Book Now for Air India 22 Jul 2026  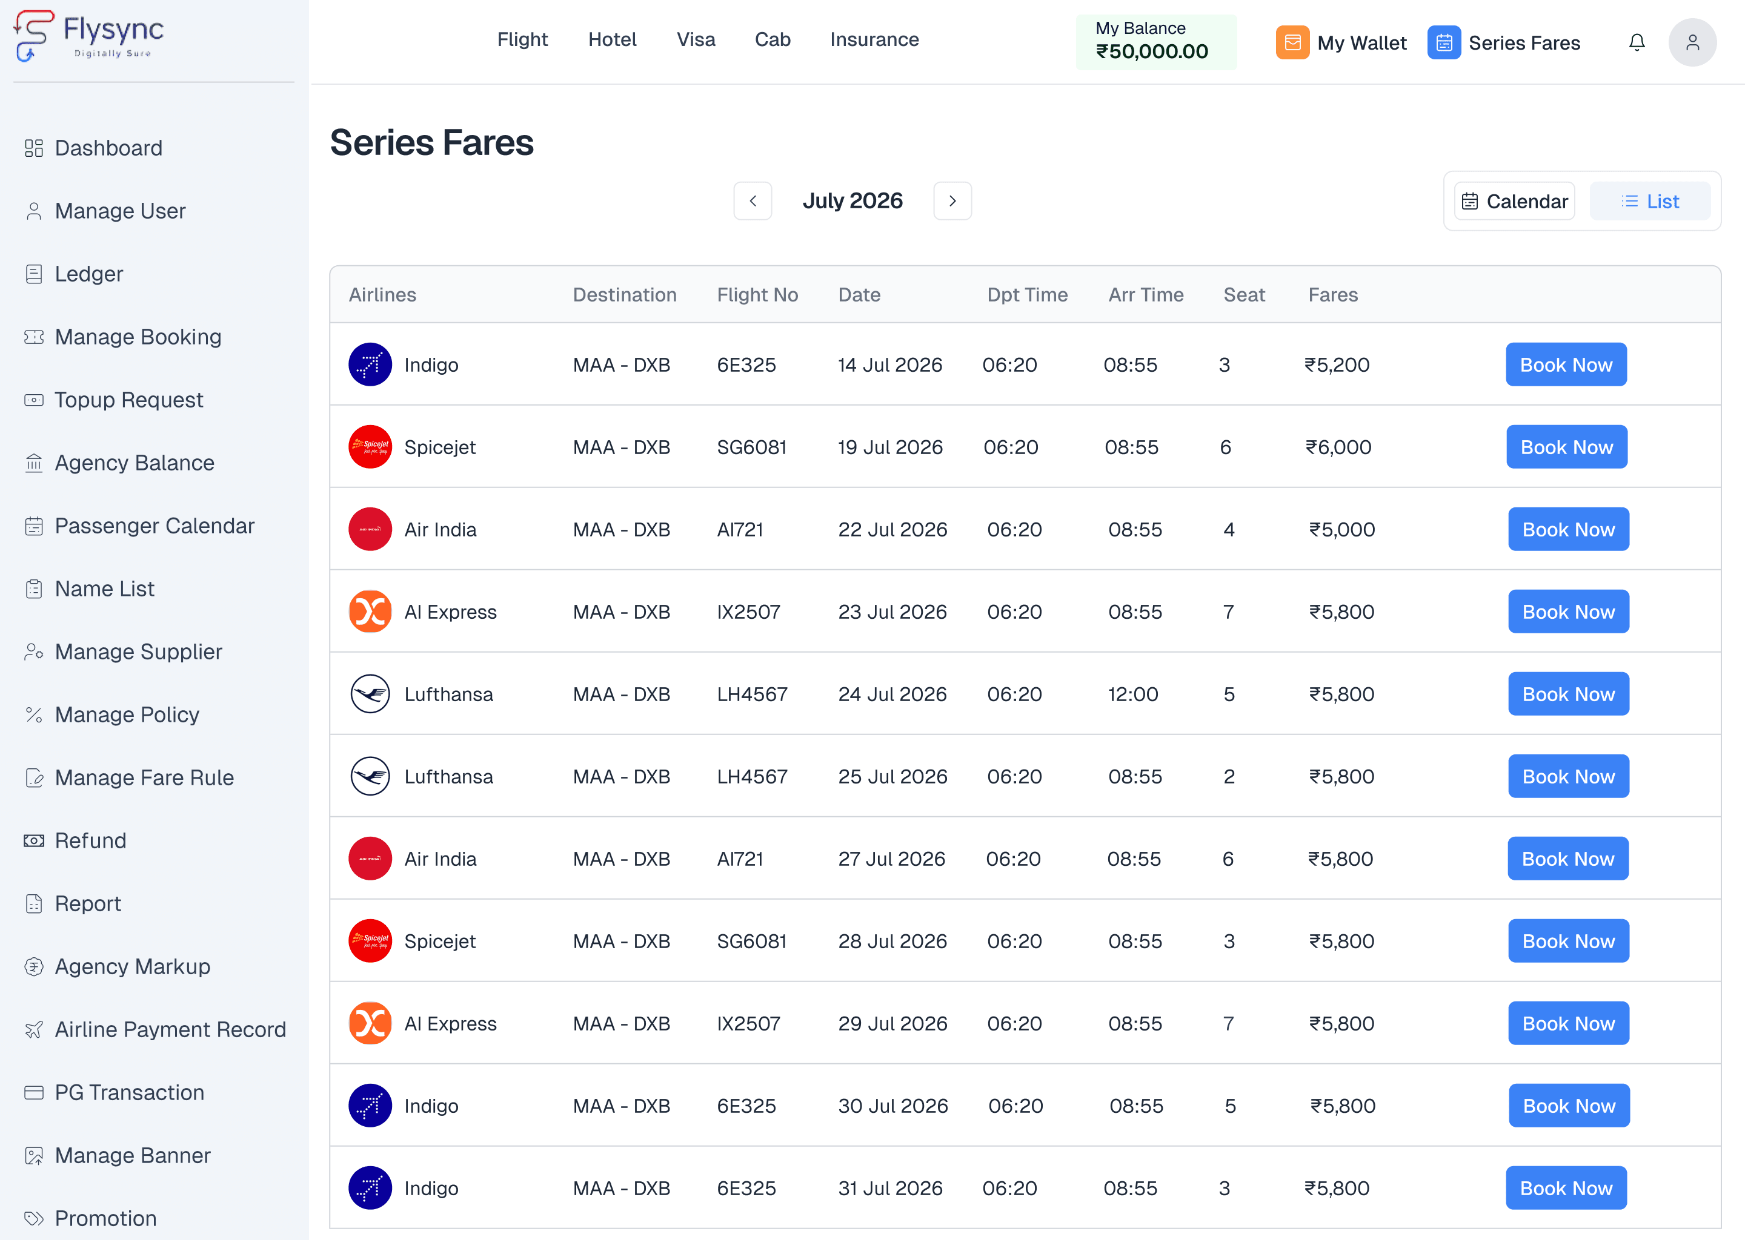1569,529
